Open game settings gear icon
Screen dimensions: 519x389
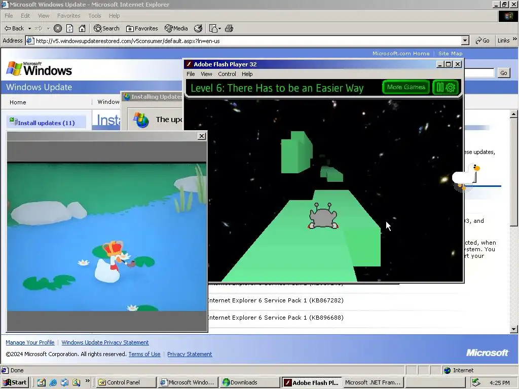tap(451, 88)
